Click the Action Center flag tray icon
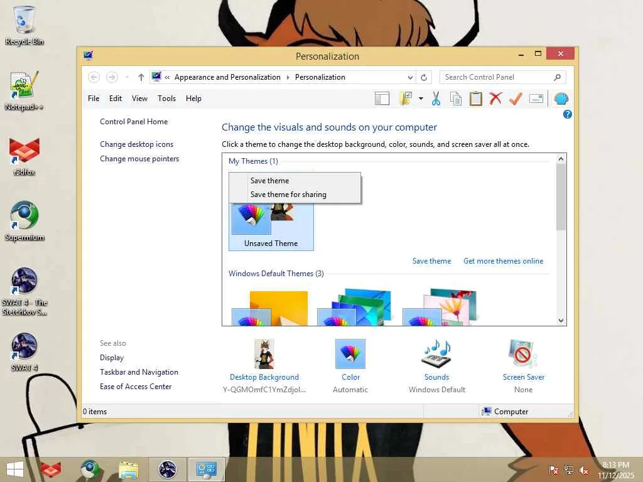643x482 pixels. pyautogui.click(x=553, y=470)
